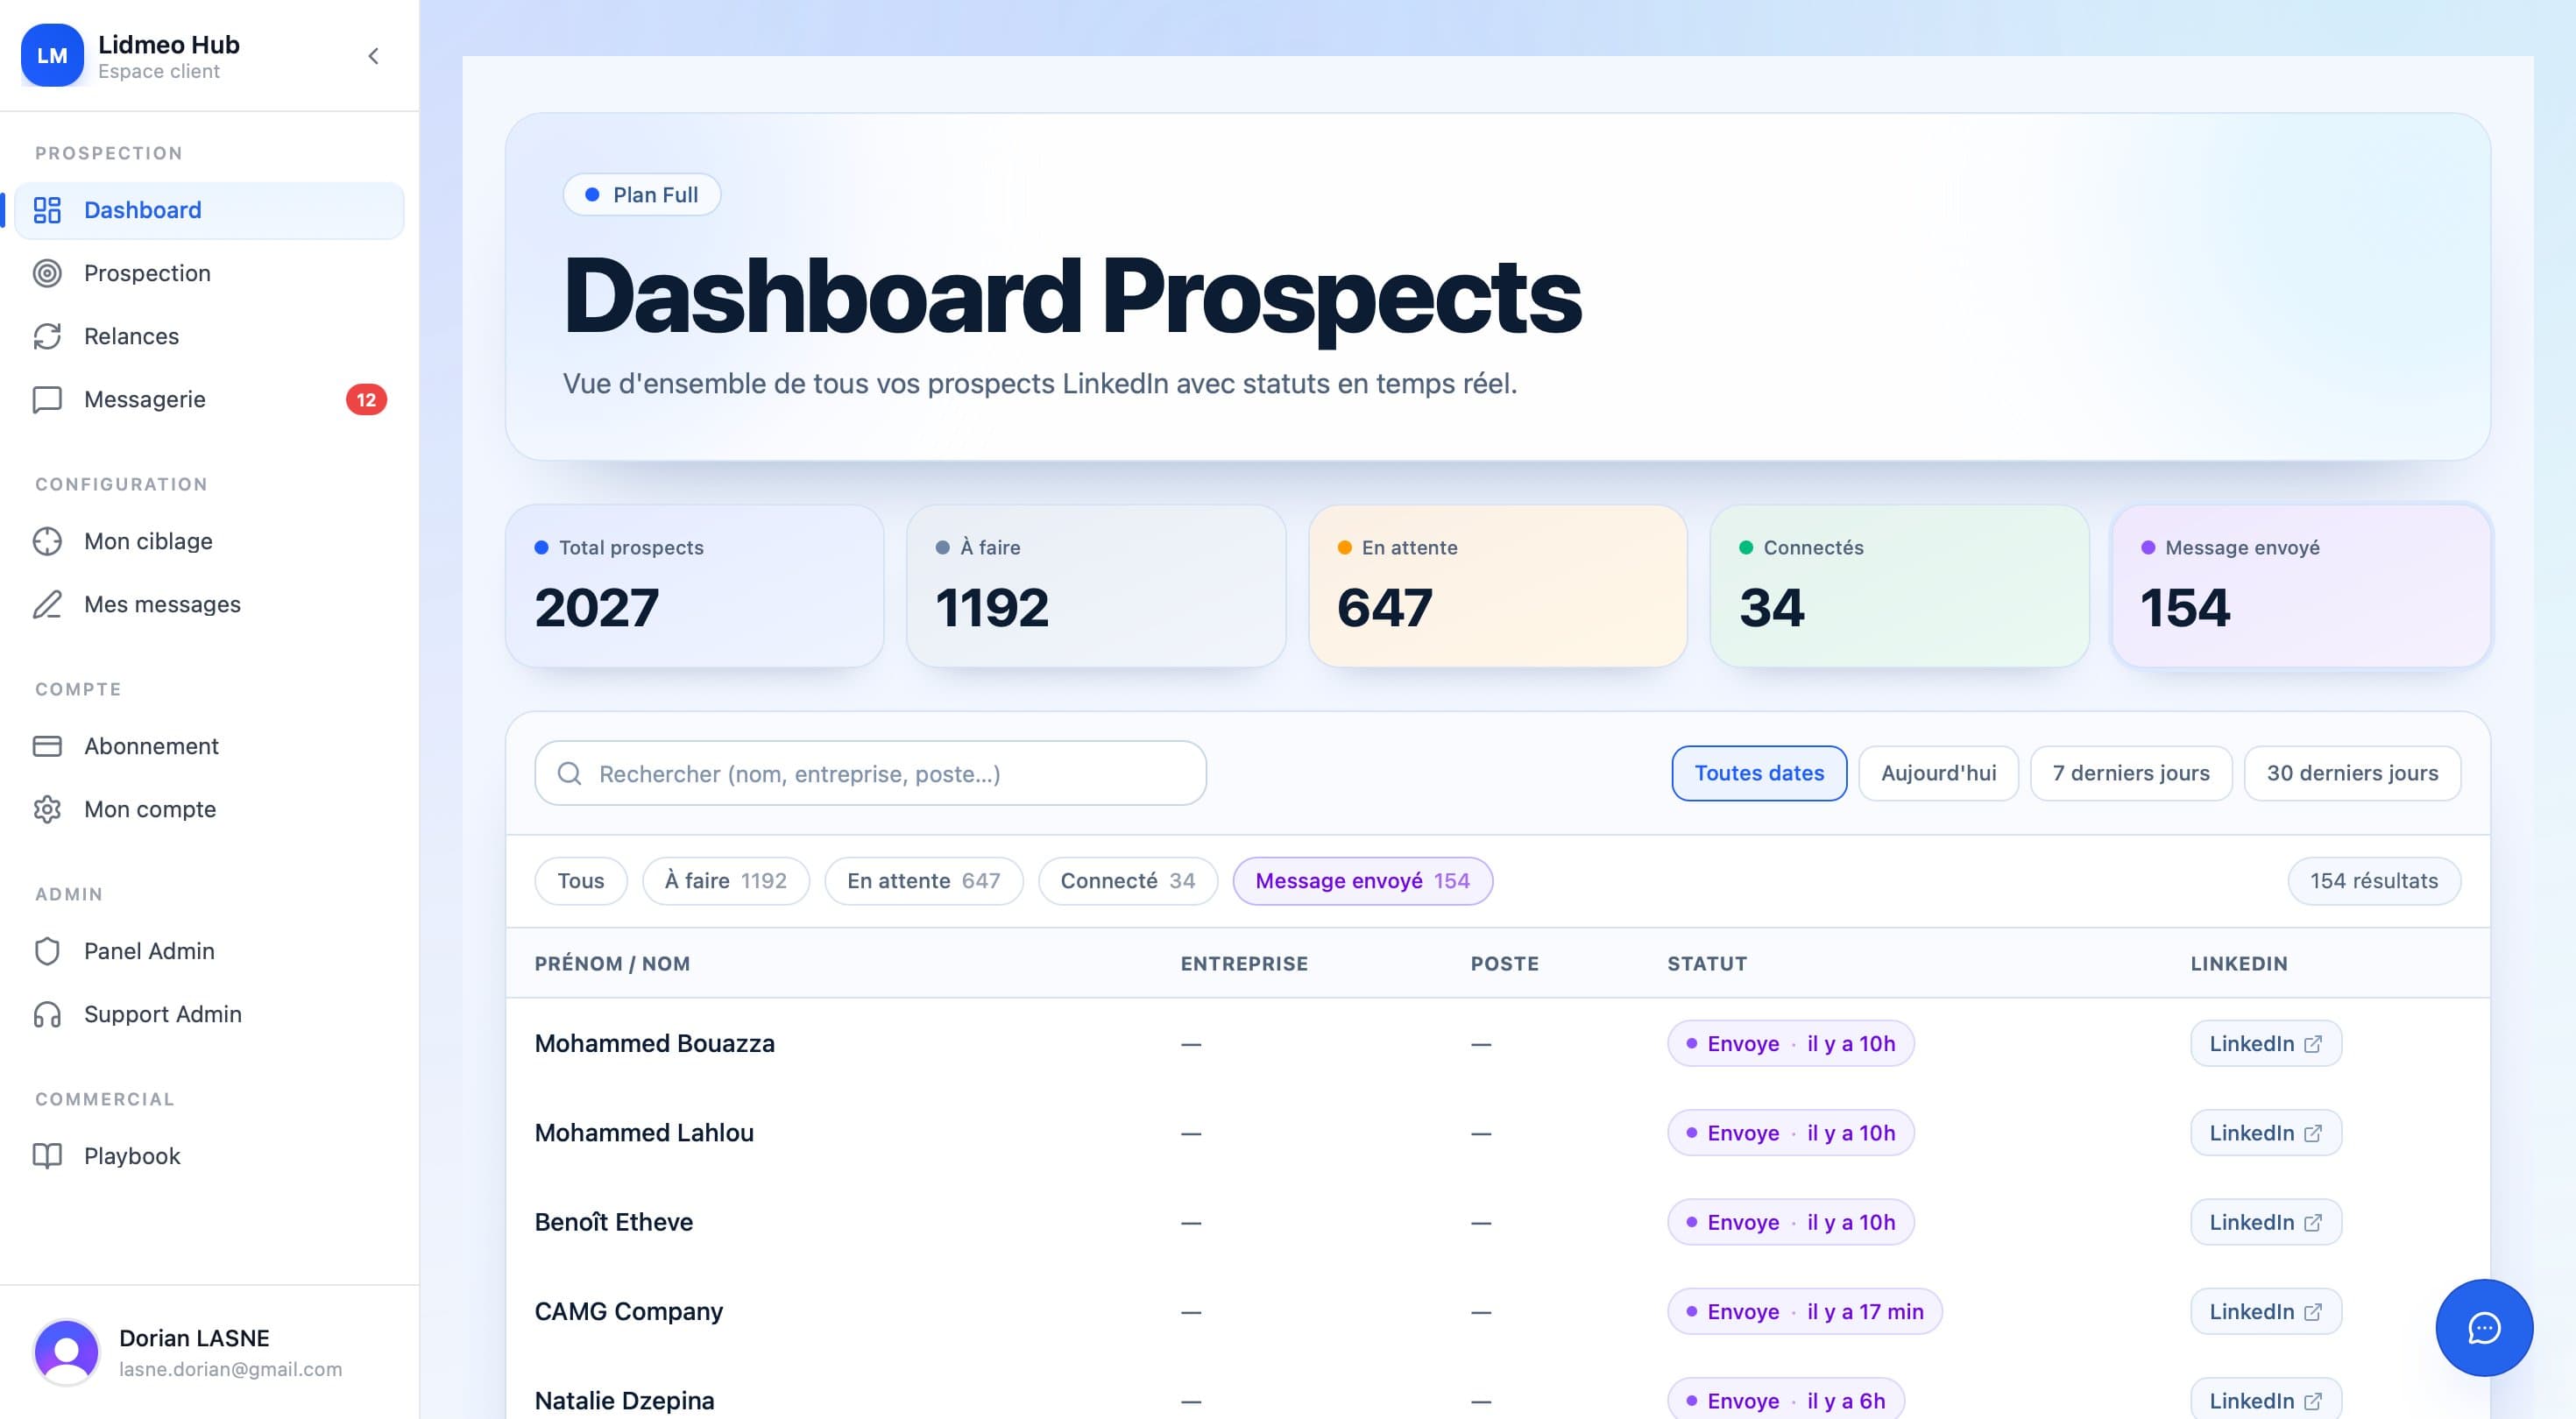The width and height of the screenshot is (2576, 1419).
Task: Open Messagerie using the chat bubble icon
Action: coord(48,399)
